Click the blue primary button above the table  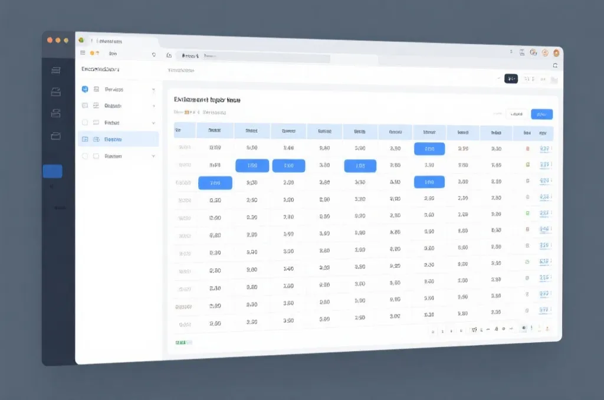tap(541, 114)
